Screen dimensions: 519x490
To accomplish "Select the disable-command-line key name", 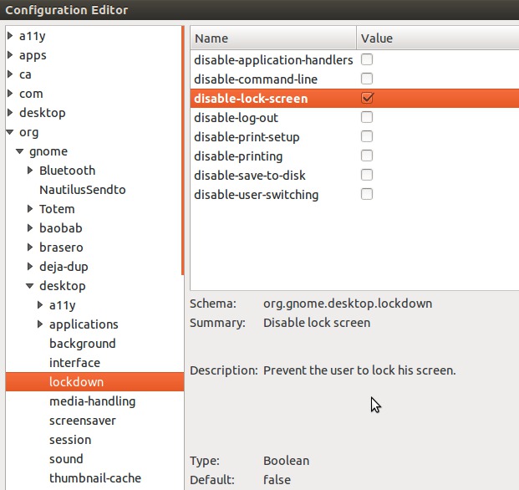I will pos(256,79).
